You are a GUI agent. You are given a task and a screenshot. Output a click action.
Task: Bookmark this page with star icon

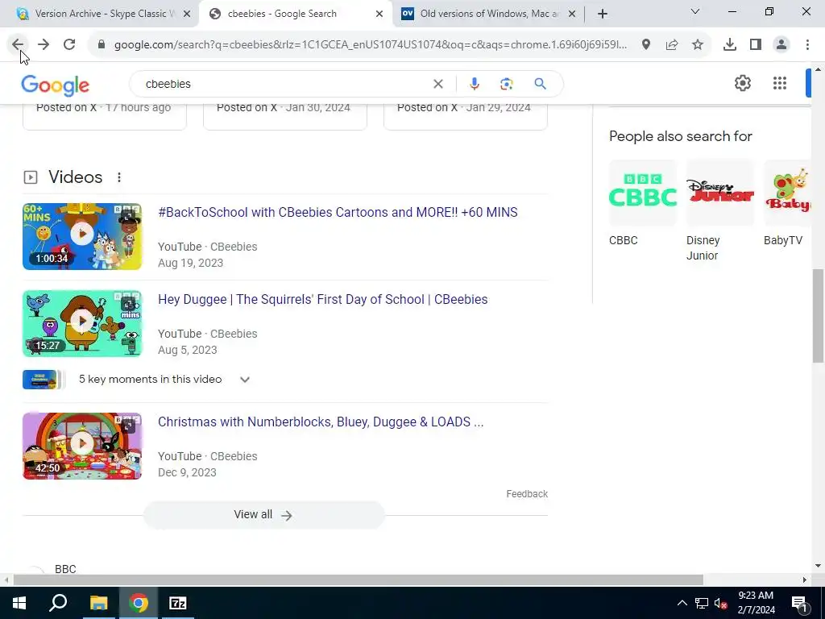[x=698, y=45]
